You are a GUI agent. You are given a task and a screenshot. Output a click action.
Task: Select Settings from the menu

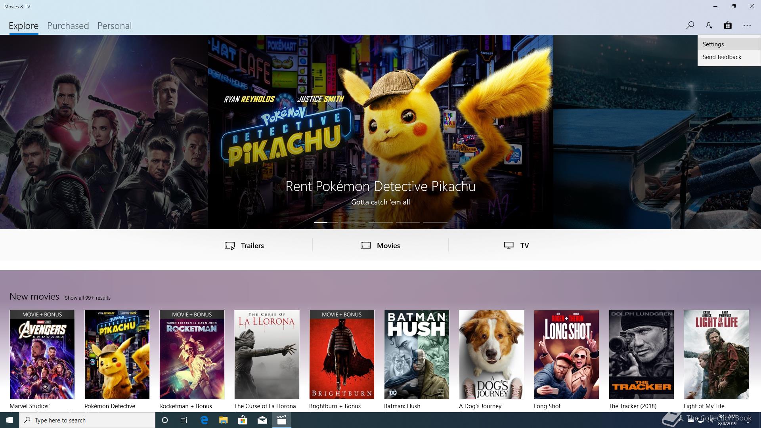[x=729, y=44]
